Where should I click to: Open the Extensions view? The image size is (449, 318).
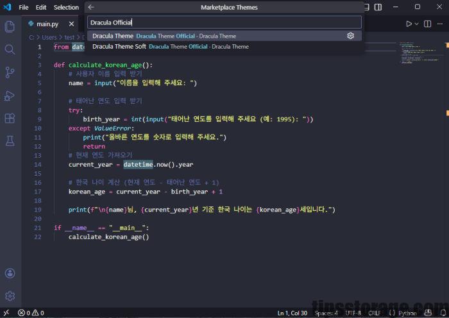pos(10,118)
